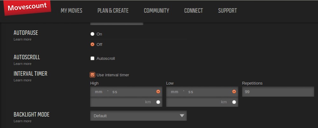The height and width of the screenshot is (128, 318).
Task: Open Learn more under Interval Timer
Action: click(22, 80)
